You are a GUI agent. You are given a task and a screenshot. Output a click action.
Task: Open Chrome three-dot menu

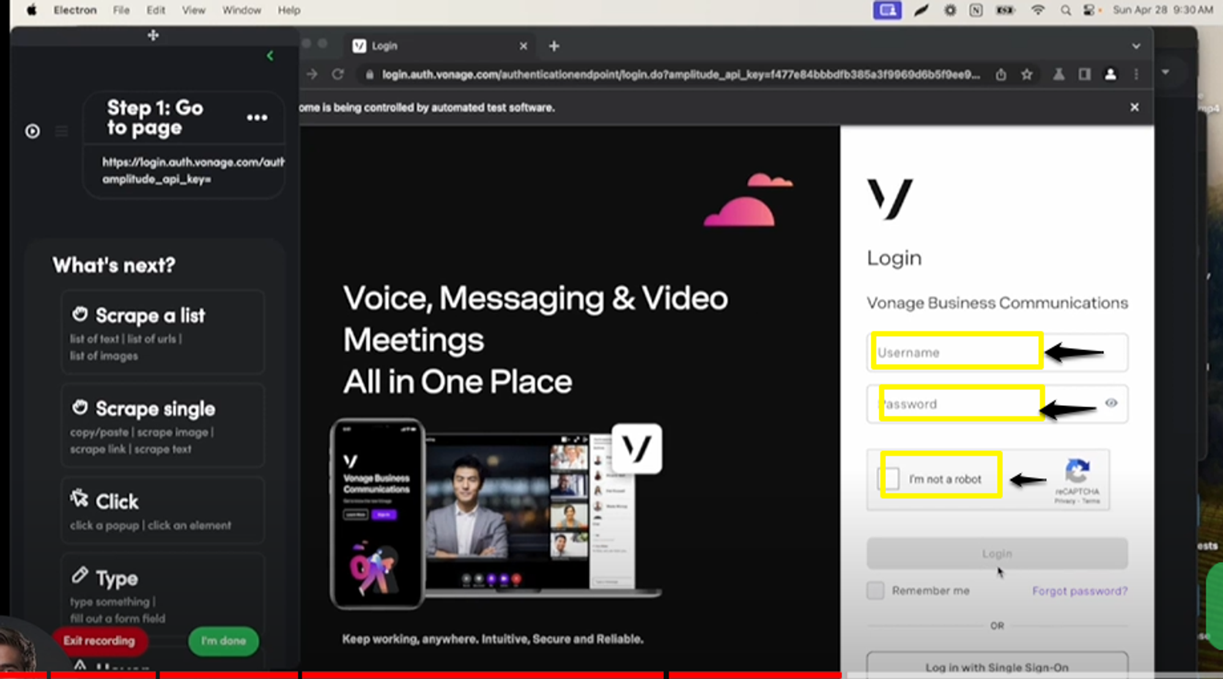click(1136, 75)
